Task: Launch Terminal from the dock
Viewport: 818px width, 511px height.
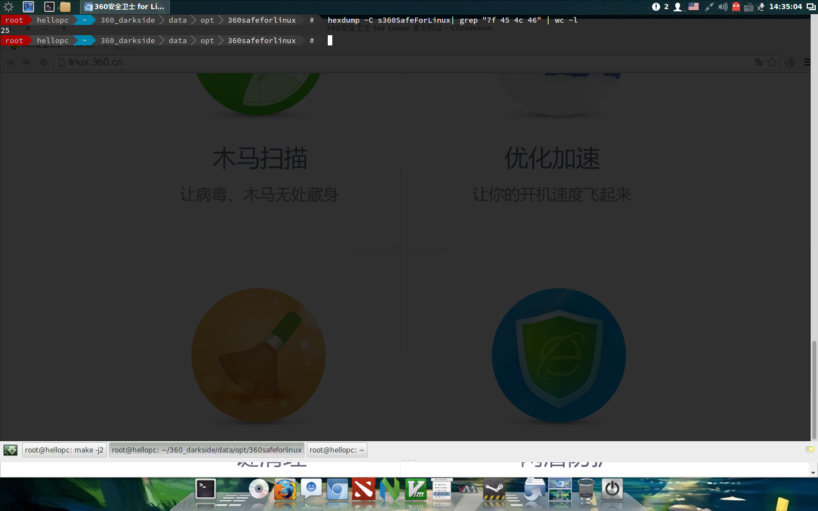Action: click(x=206, y=489)
